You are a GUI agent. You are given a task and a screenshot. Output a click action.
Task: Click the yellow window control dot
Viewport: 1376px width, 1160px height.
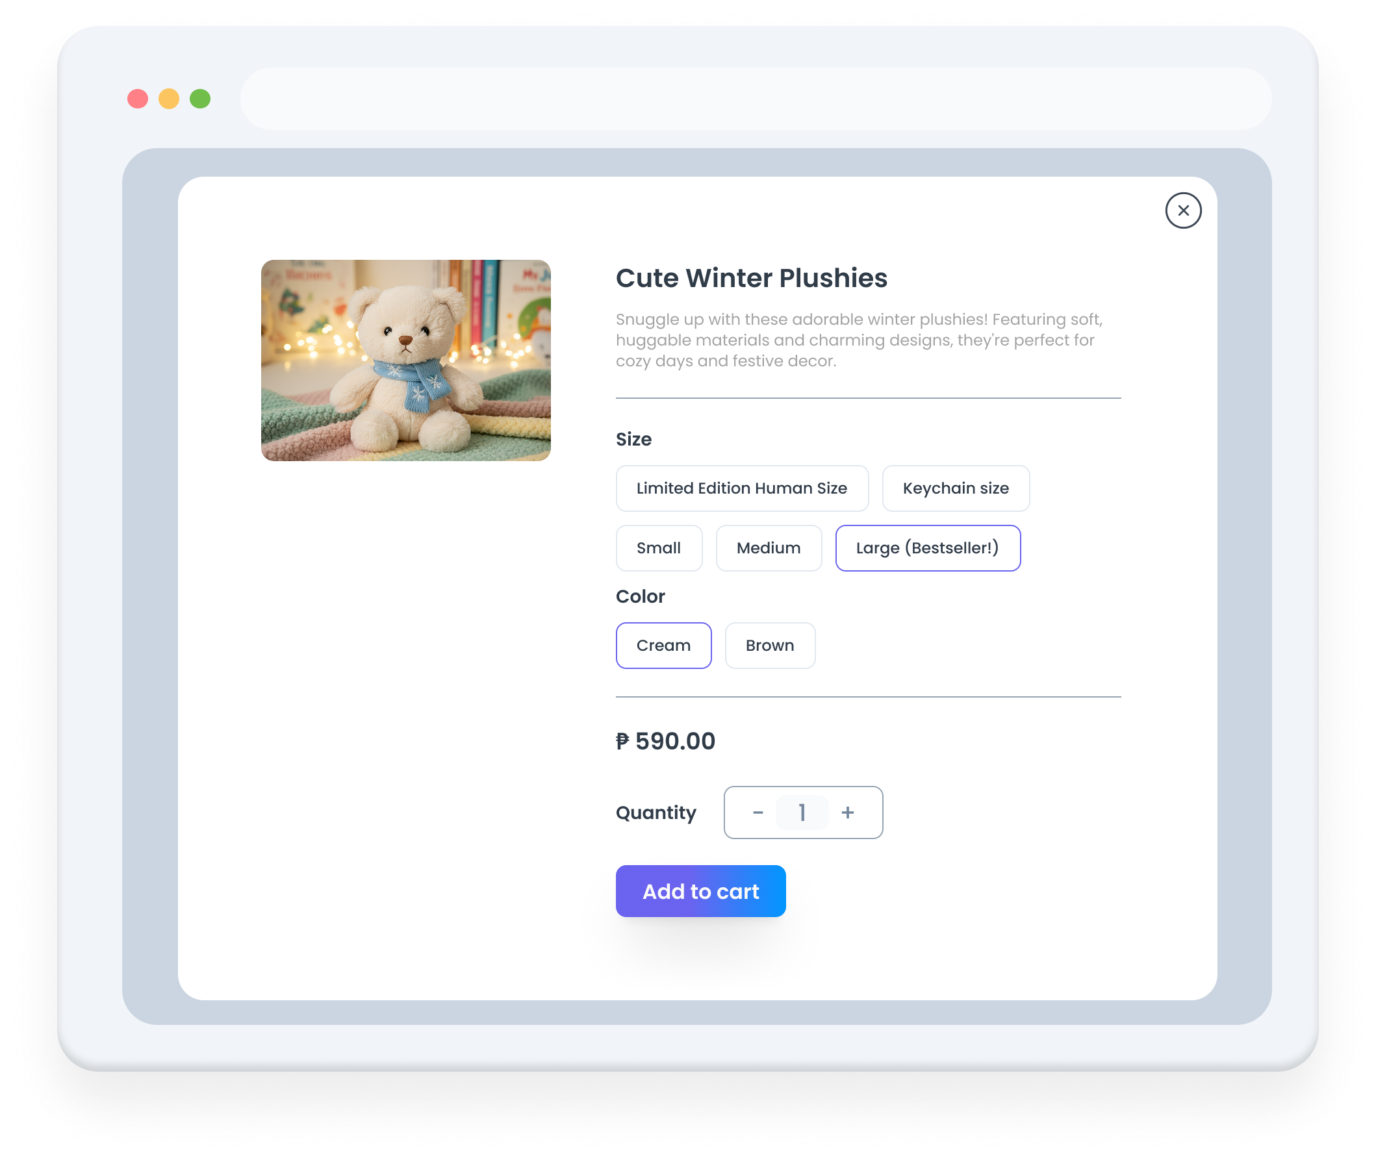(x=169, y=99)
